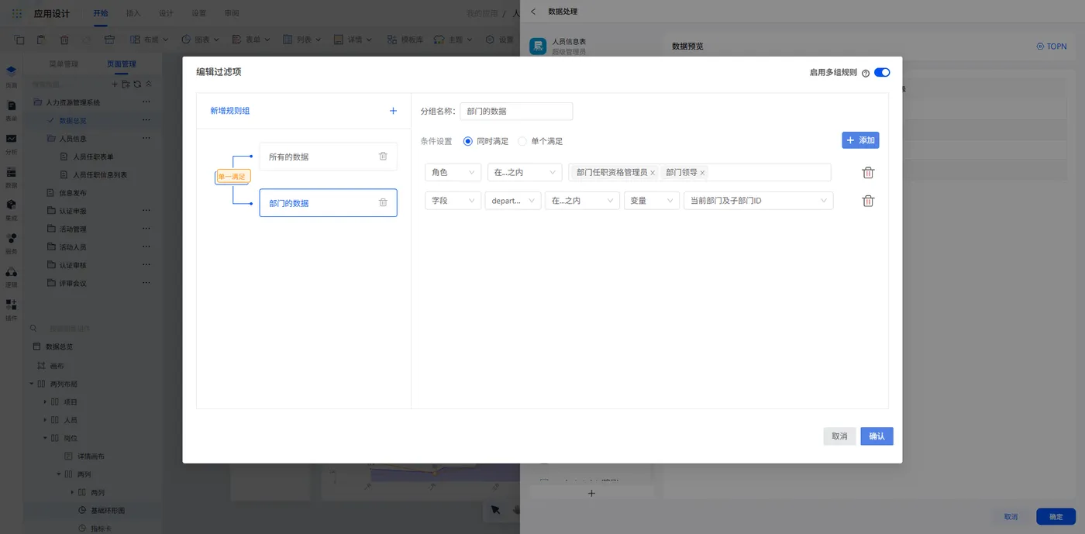Remove 部门领导 tag from role list
This screenshot has width=1085, height=534.
click(x=702, y=173)
